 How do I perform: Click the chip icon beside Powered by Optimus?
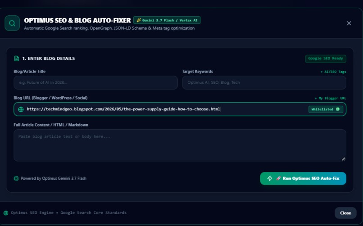(x=16, y=178)
